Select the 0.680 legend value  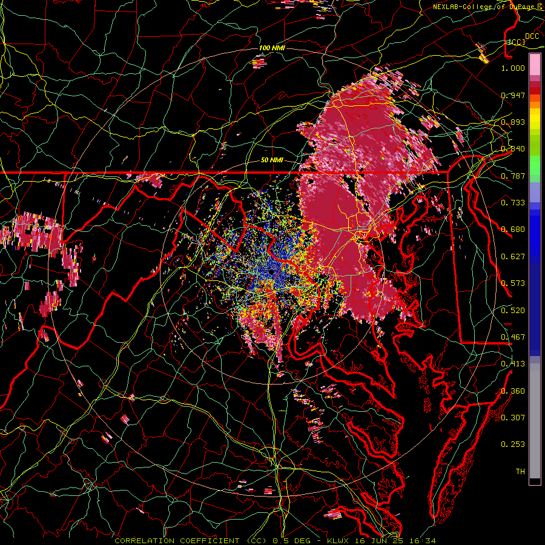tap(513, 230)
